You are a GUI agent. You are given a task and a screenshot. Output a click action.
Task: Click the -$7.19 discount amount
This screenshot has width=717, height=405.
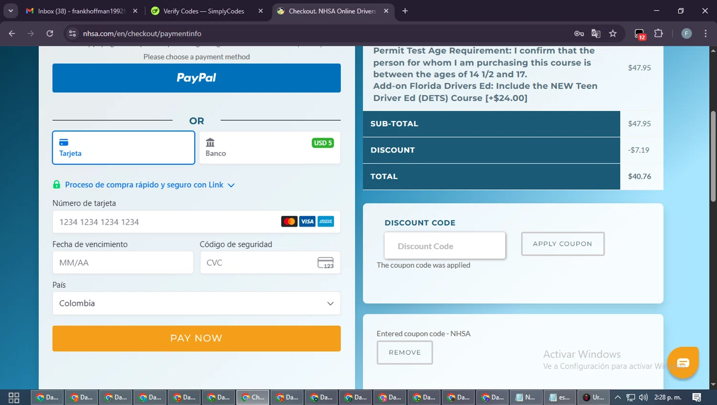point(639,150)
